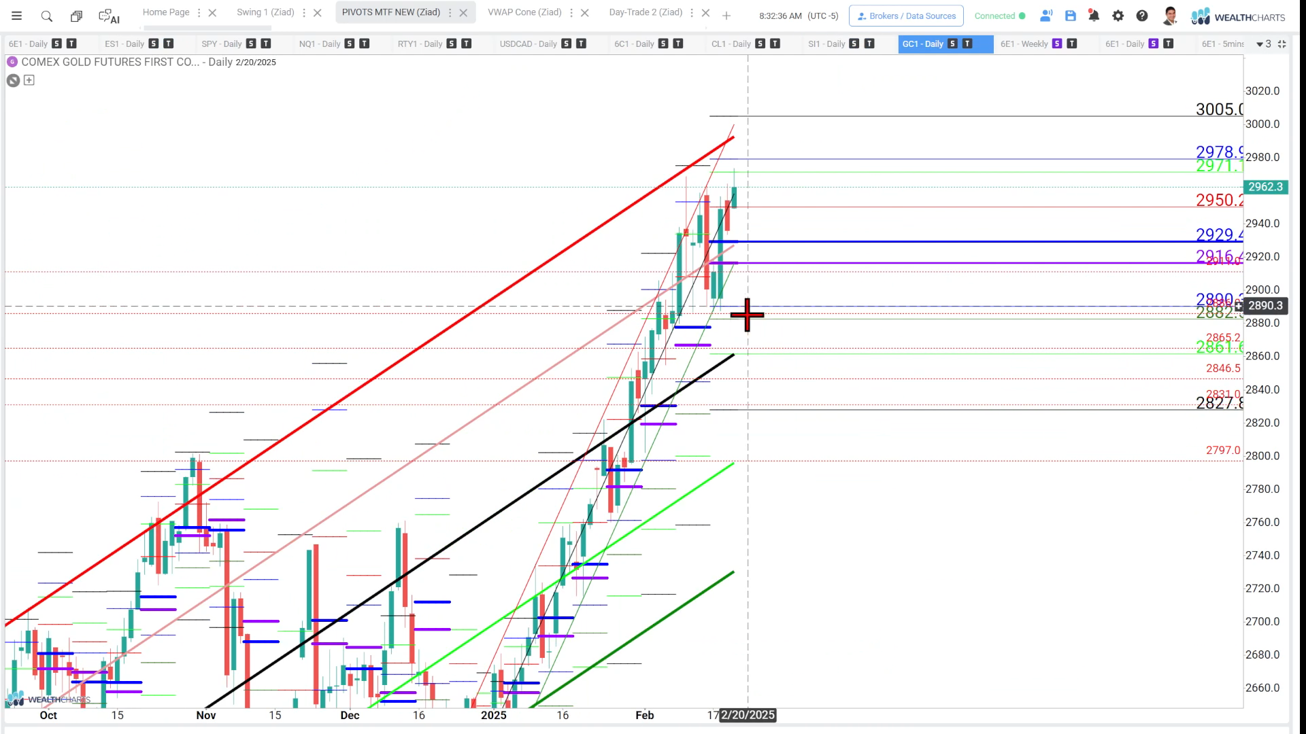Screen dimensions: 1306x734
Task: Open the voice community people icon
Action: coord(1047,16)
